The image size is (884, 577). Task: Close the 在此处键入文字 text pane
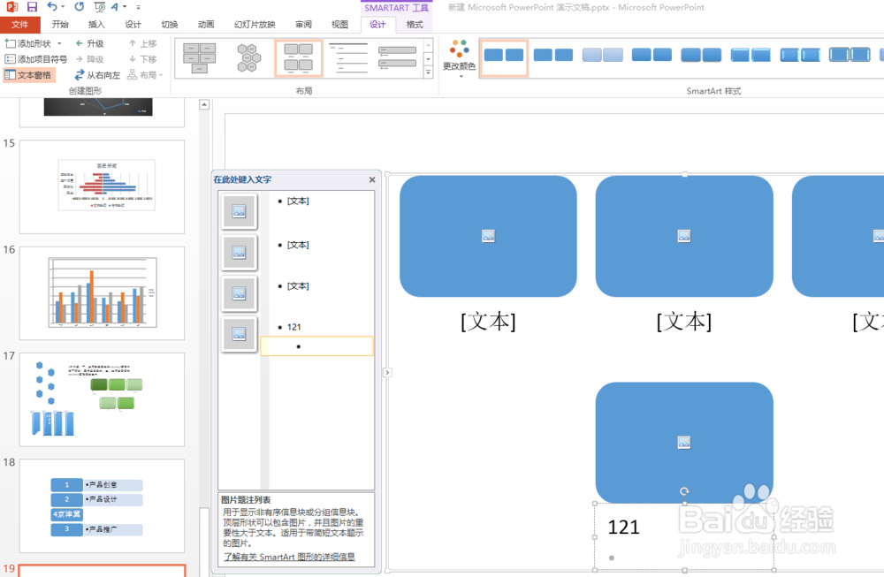pos(372,179)
